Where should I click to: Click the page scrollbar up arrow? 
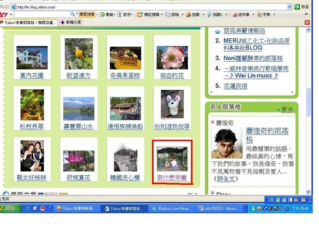pos(308,30)
